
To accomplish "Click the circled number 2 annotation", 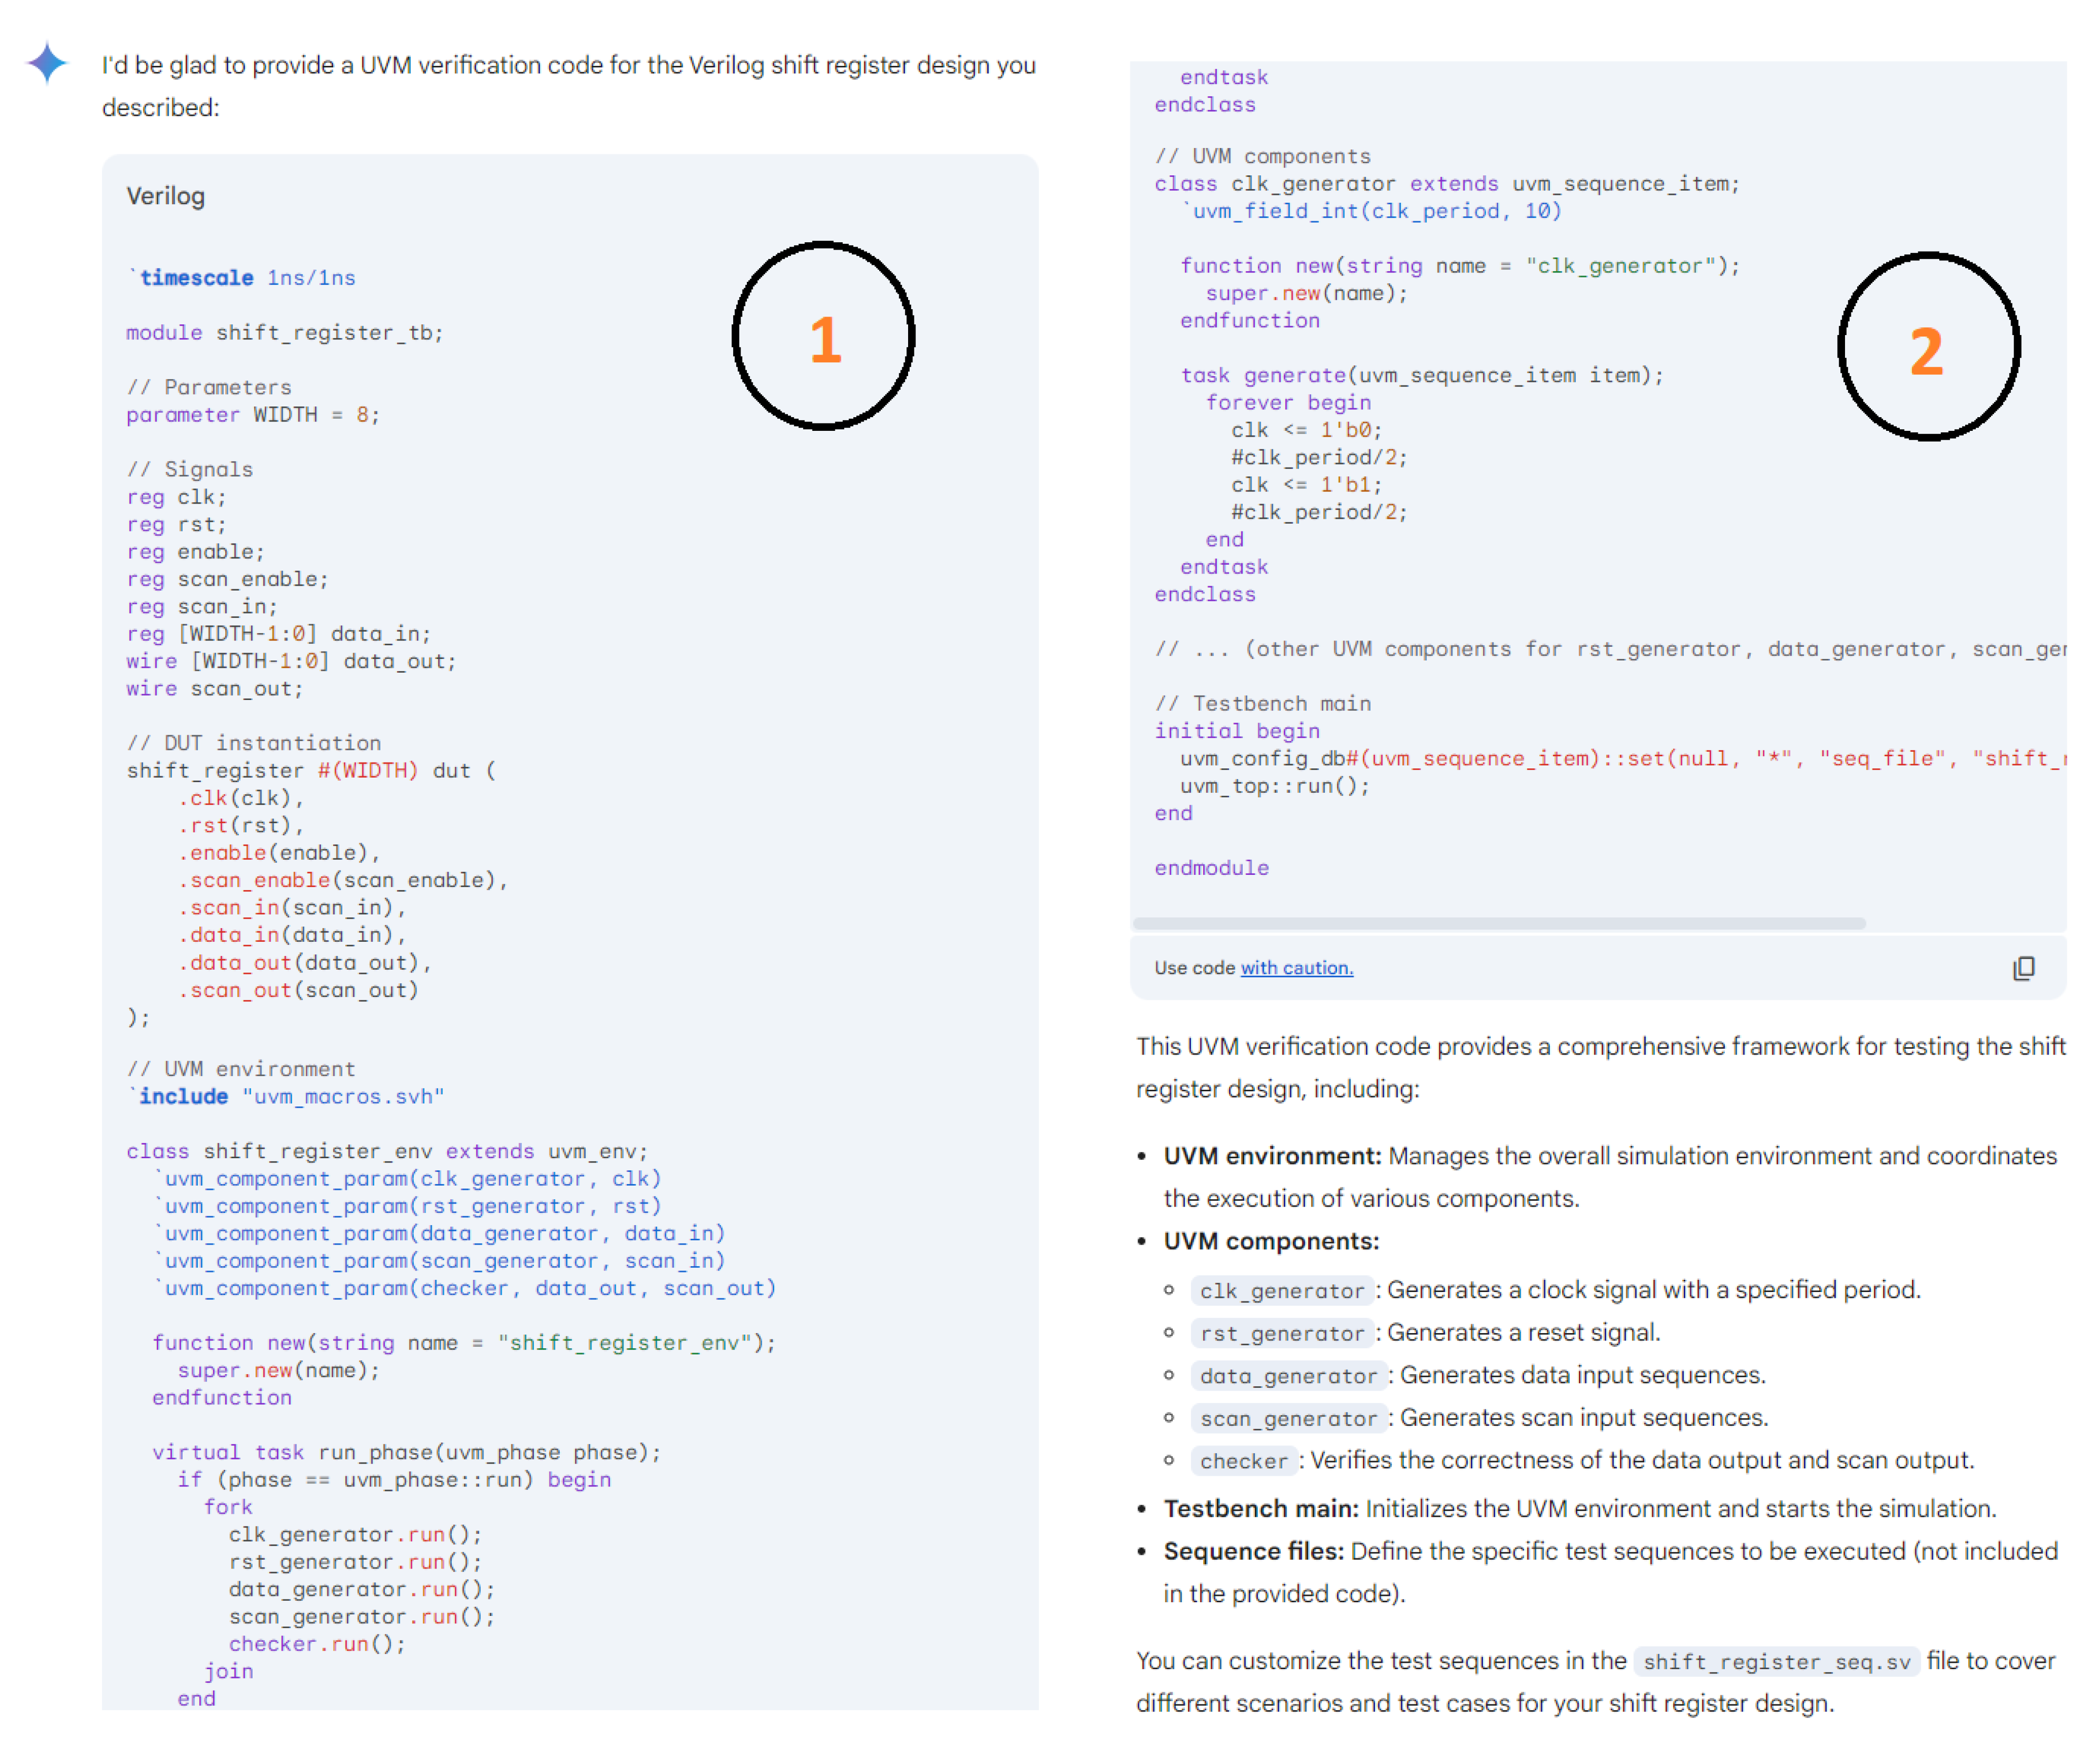I will click(x=1928, y=347).
